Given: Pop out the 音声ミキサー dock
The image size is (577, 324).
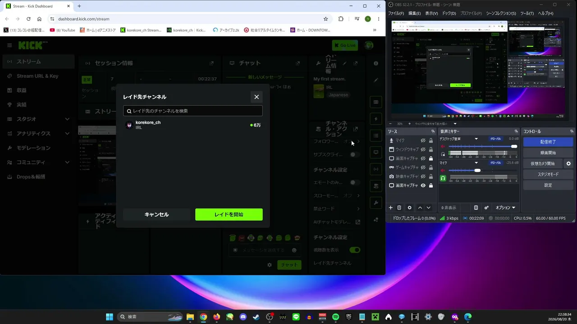Looking at the screenshot, I should point(516,131).
